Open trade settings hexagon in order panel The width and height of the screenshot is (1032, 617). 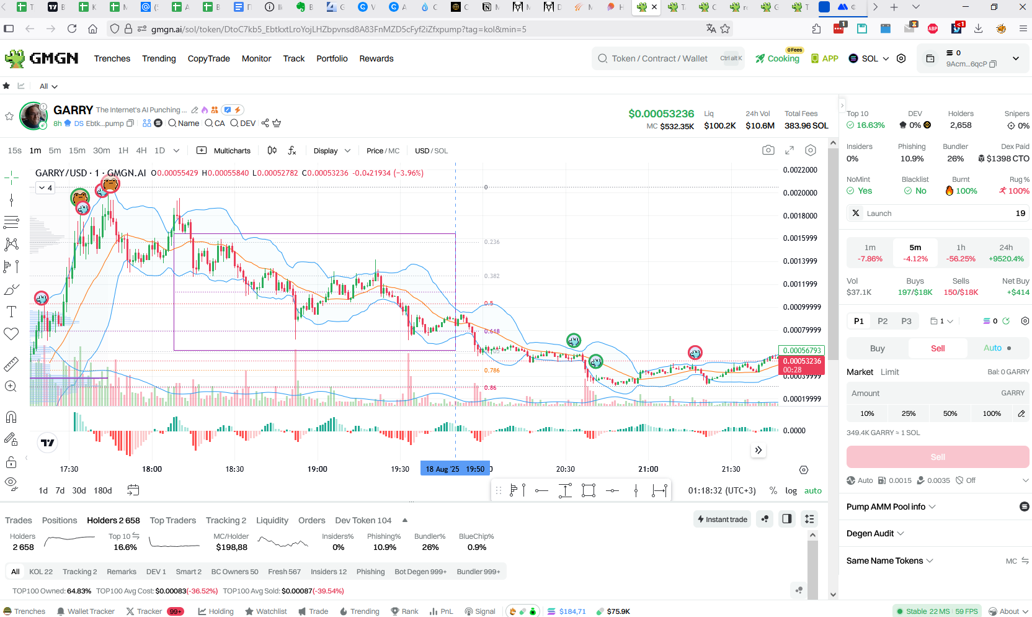click(x=1025, y=321)
